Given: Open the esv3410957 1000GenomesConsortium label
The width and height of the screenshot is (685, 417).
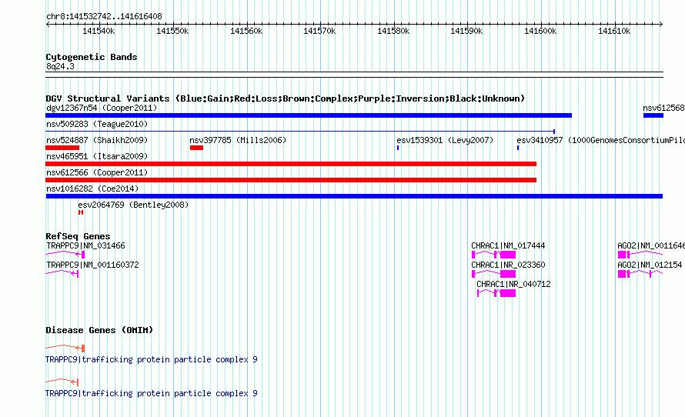Looking at the screenshot, I should (x=600, y=140).
